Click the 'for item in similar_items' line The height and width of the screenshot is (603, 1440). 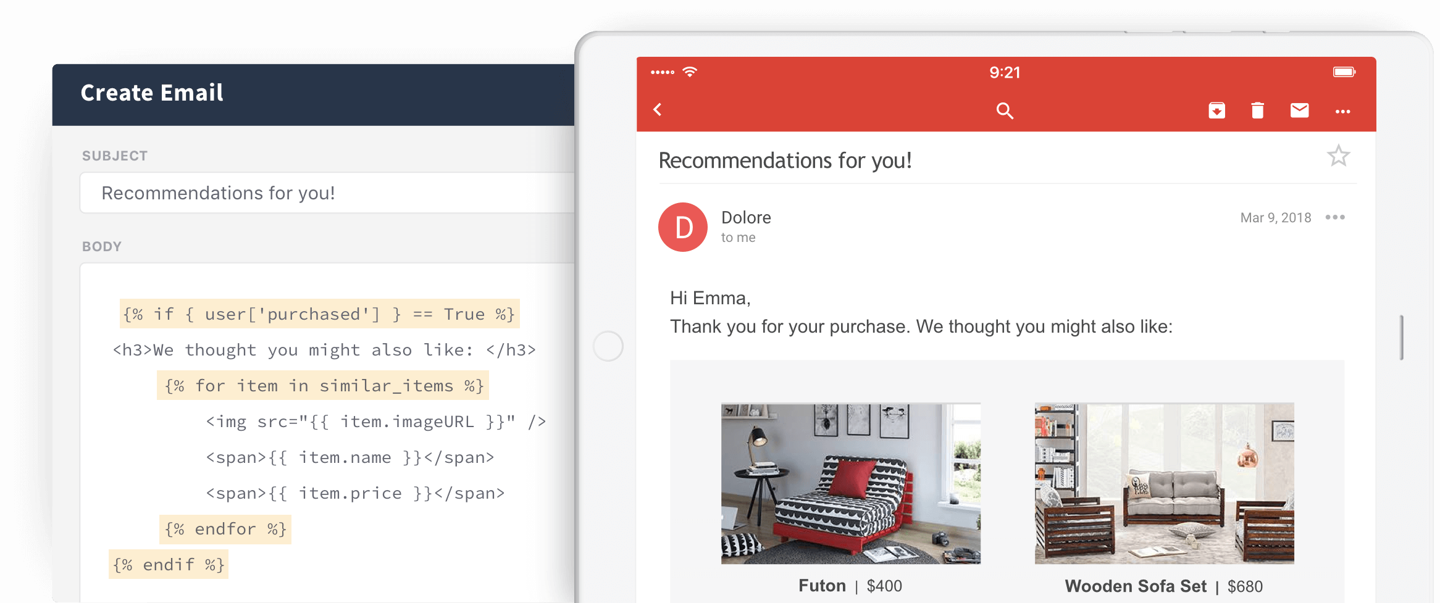[x=323, y=386]
